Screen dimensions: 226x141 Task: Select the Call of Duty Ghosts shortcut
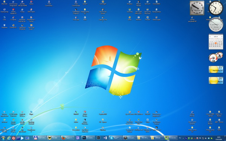click(103, 11)
